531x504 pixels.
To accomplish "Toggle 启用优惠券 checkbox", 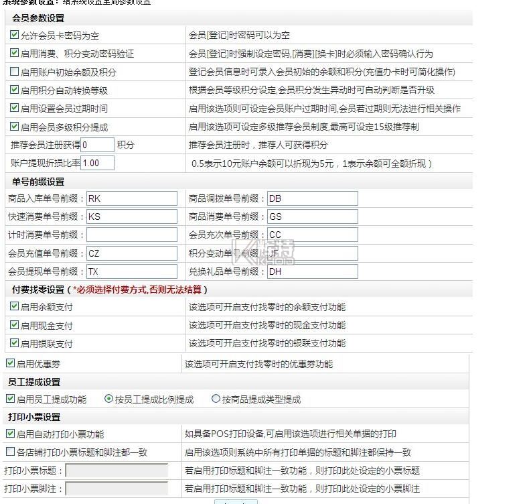I will click(x=10, y=363).
